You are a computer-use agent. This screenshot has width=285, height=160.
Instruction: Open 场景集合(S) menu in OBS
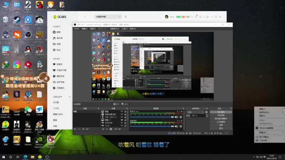point(114,29)
